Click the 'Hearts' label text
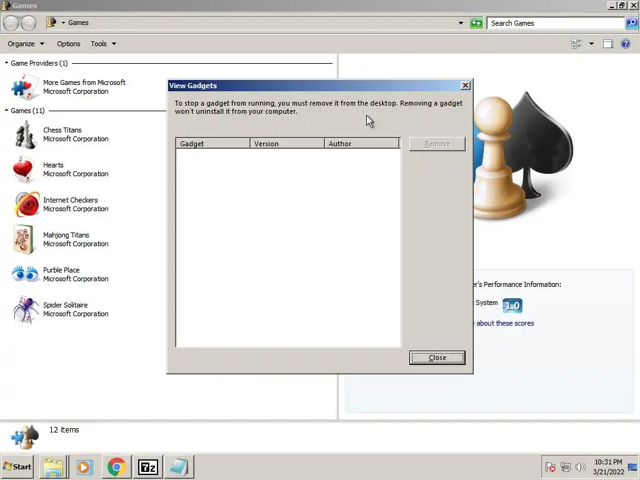 54,165
